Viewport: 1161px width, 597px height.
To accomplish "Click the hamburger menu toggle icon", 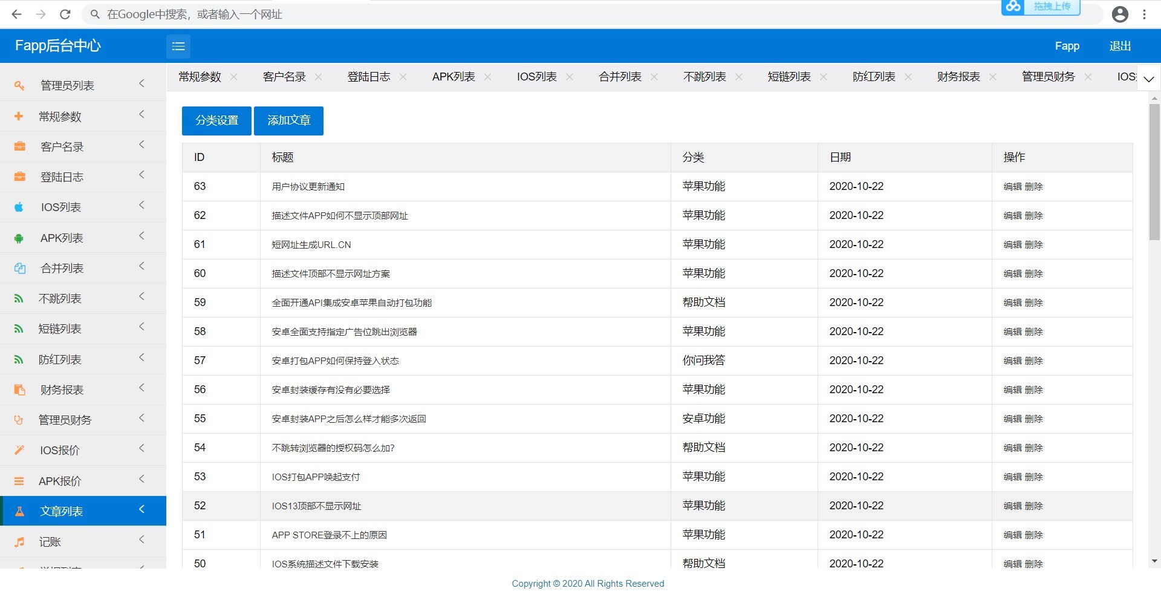I will pos(178,47).
